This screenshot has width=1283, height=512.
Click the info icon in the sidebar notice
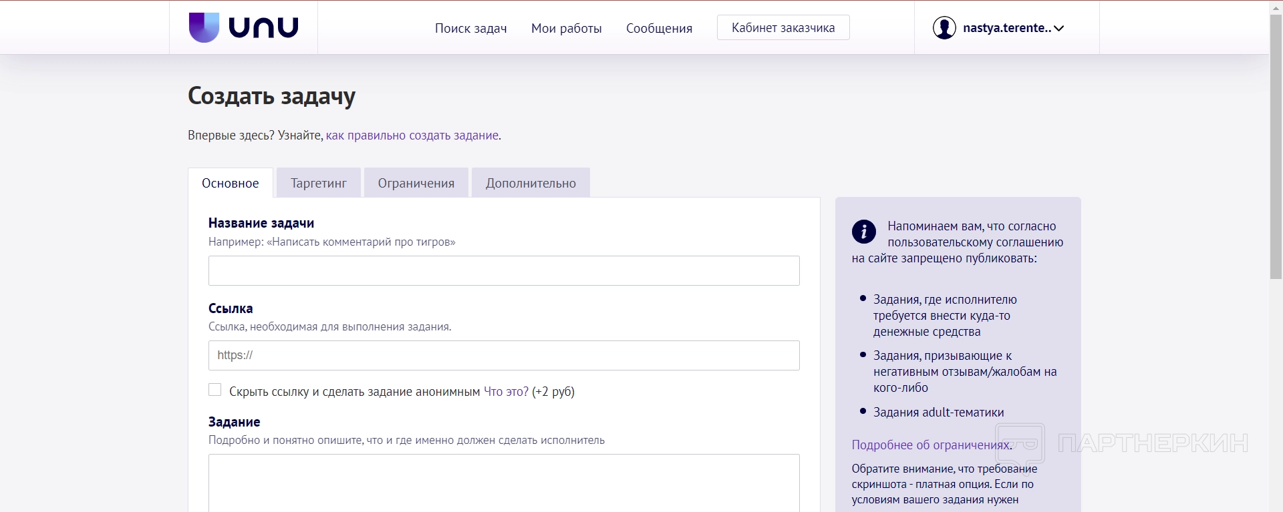[x=863, y=232]
